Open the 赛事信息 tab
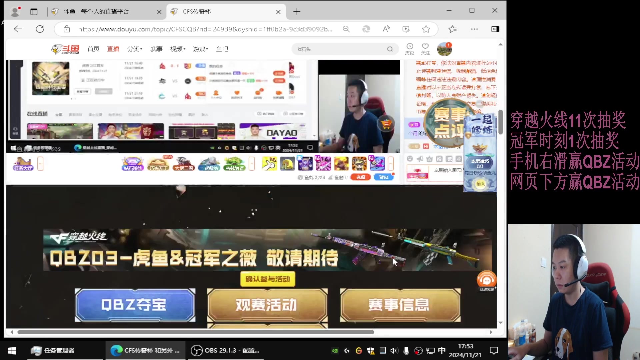The image size is (640, 360). pos(400,305)
